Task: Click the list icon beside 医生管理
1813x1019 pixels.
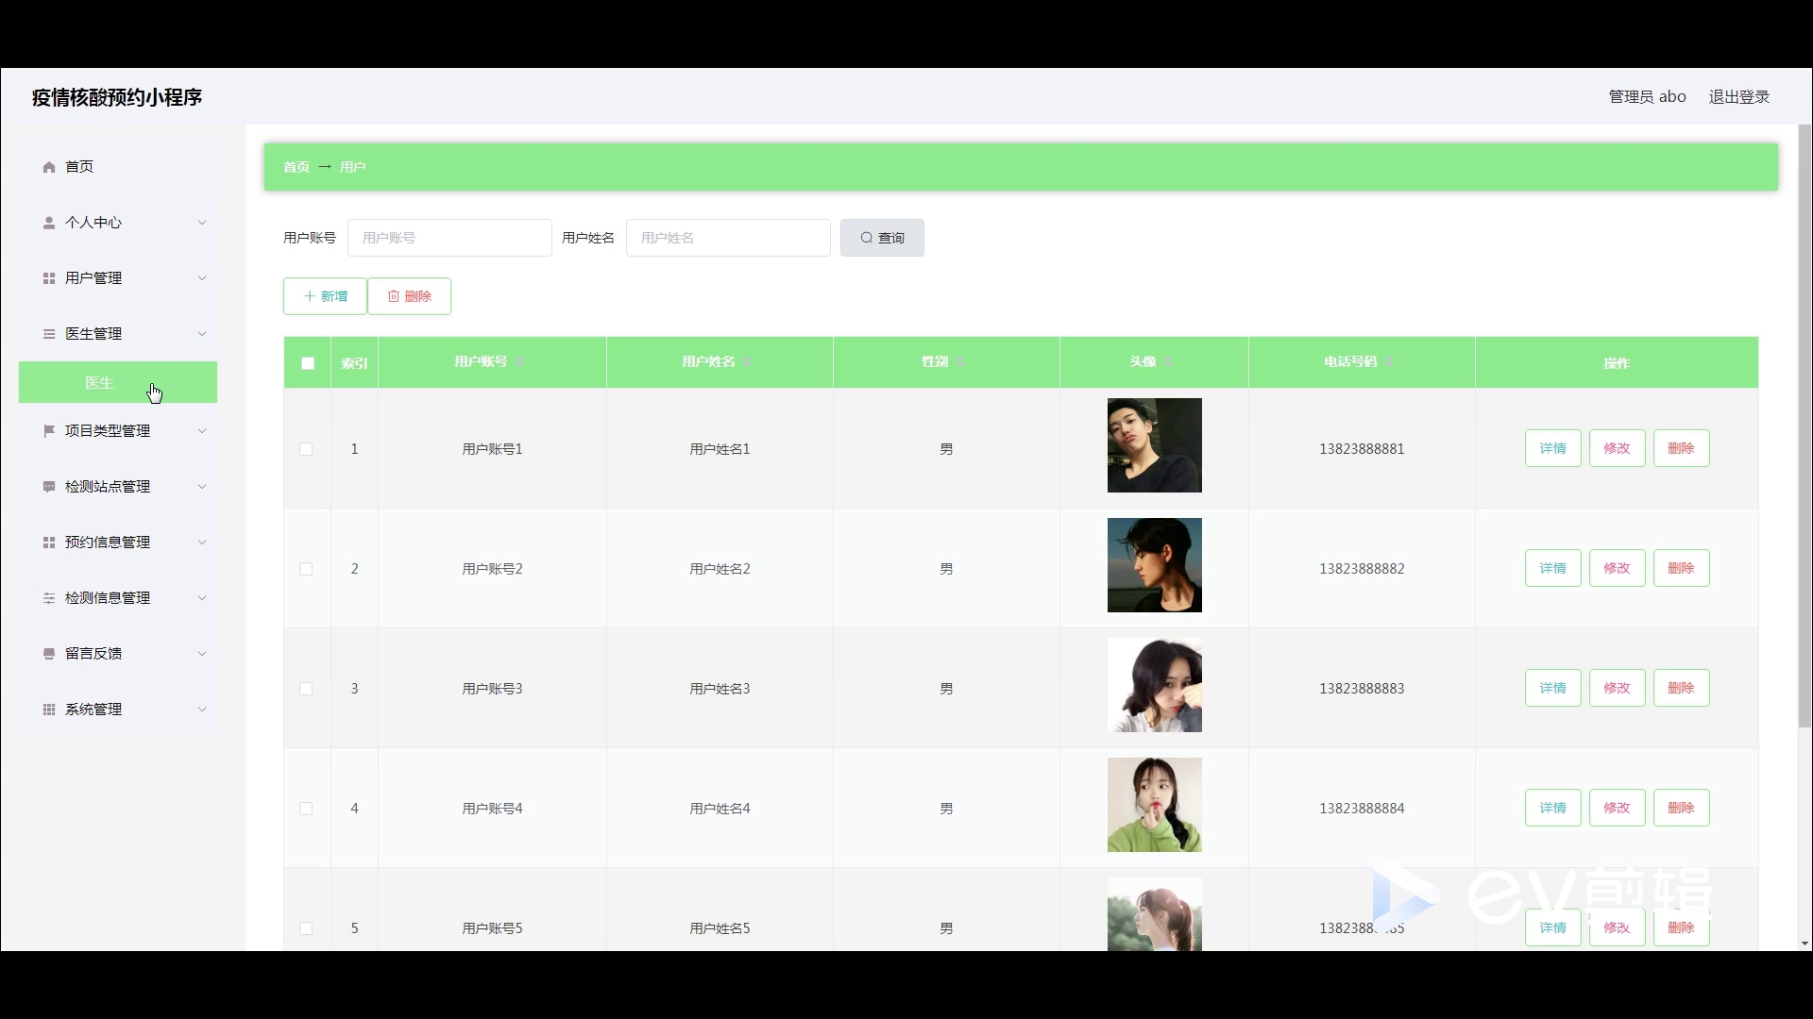Action: point(49,334)
